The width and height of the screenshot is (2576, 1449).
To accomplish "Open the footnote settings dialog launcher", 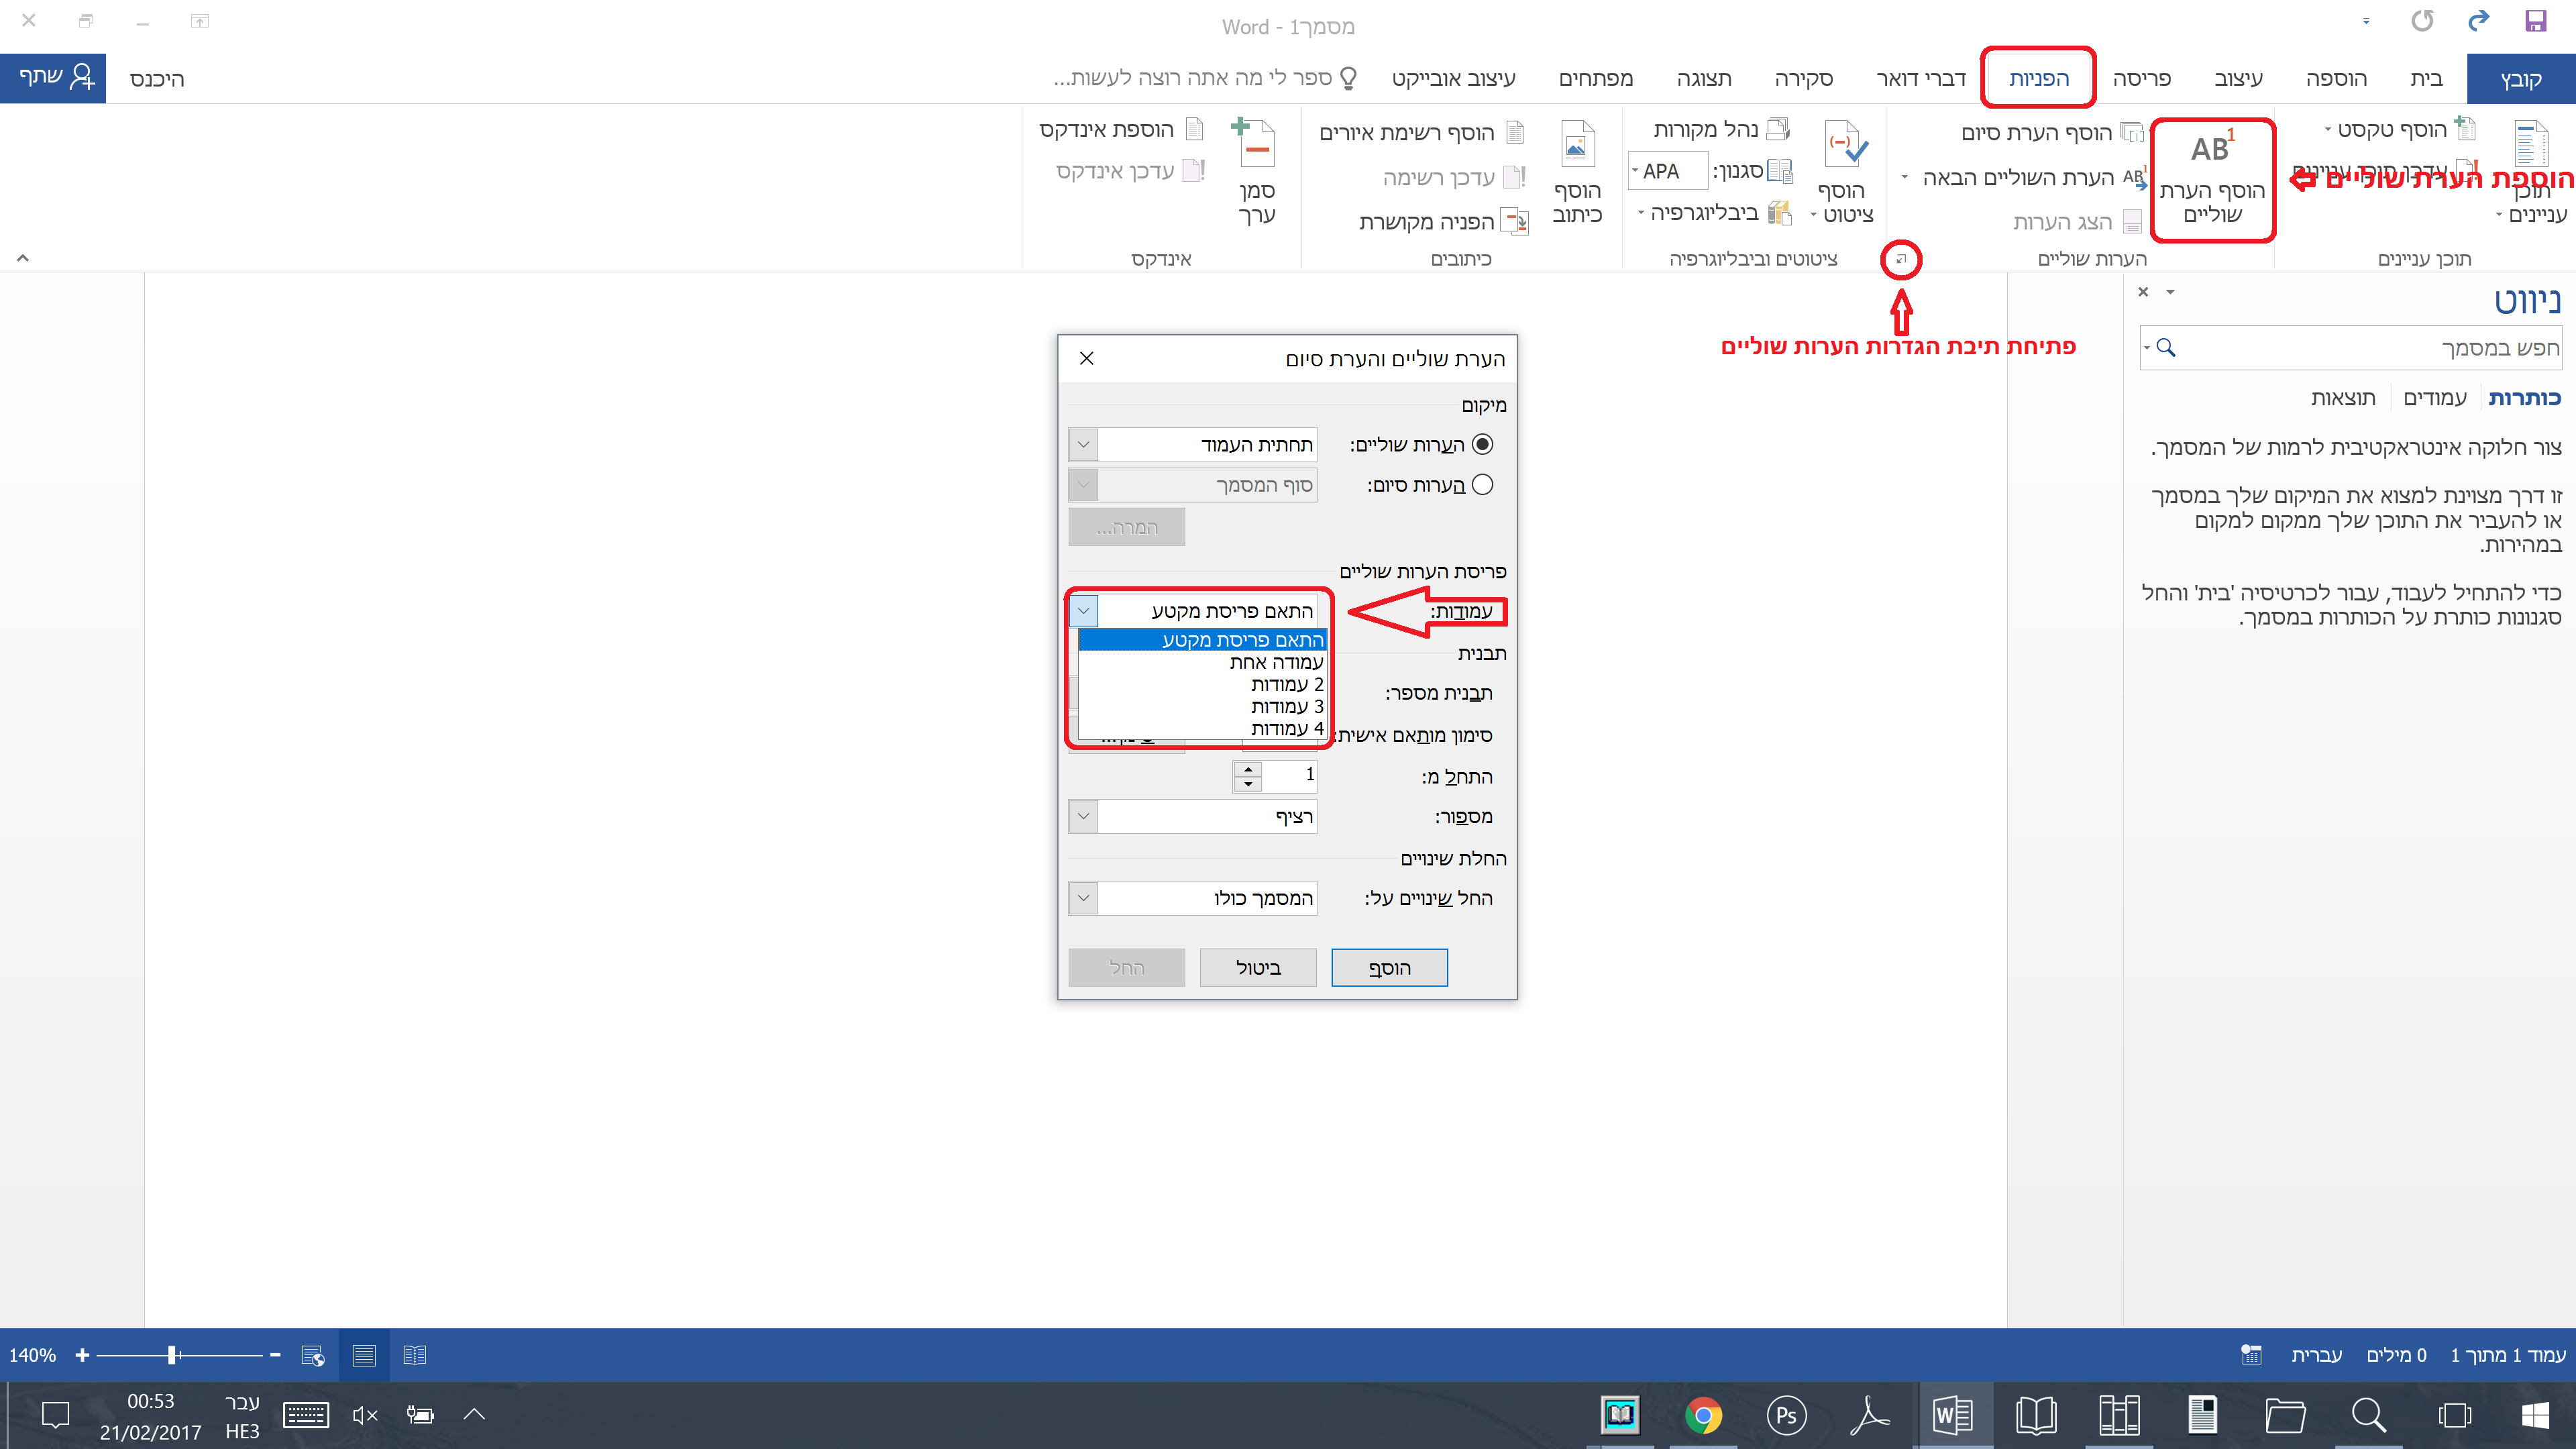I will 1901,260.
